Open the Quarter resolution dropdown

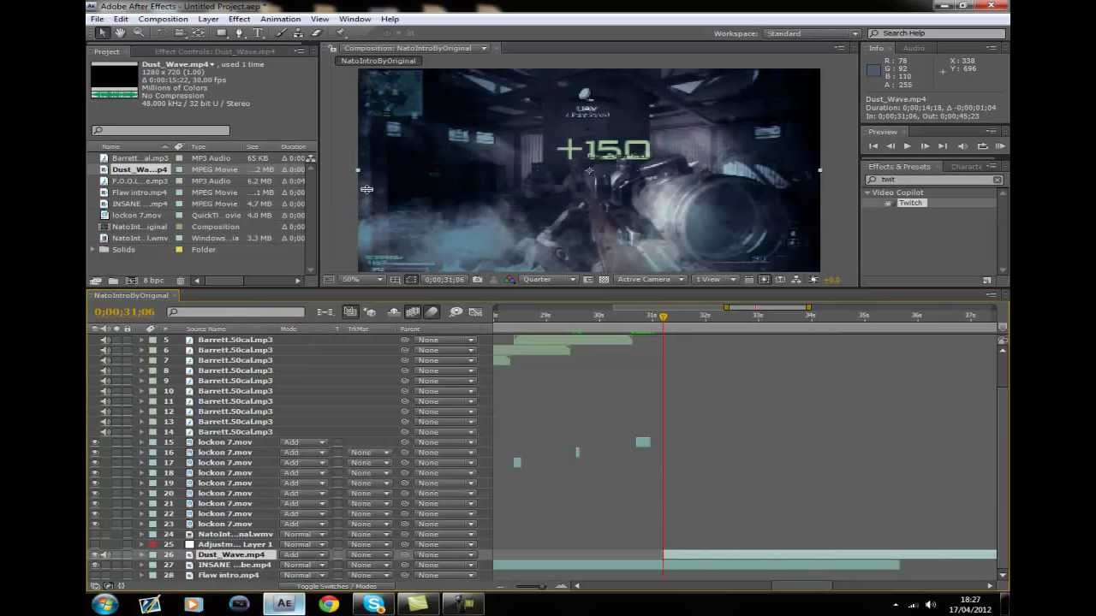pyautogui.click(x=549, y=280)
